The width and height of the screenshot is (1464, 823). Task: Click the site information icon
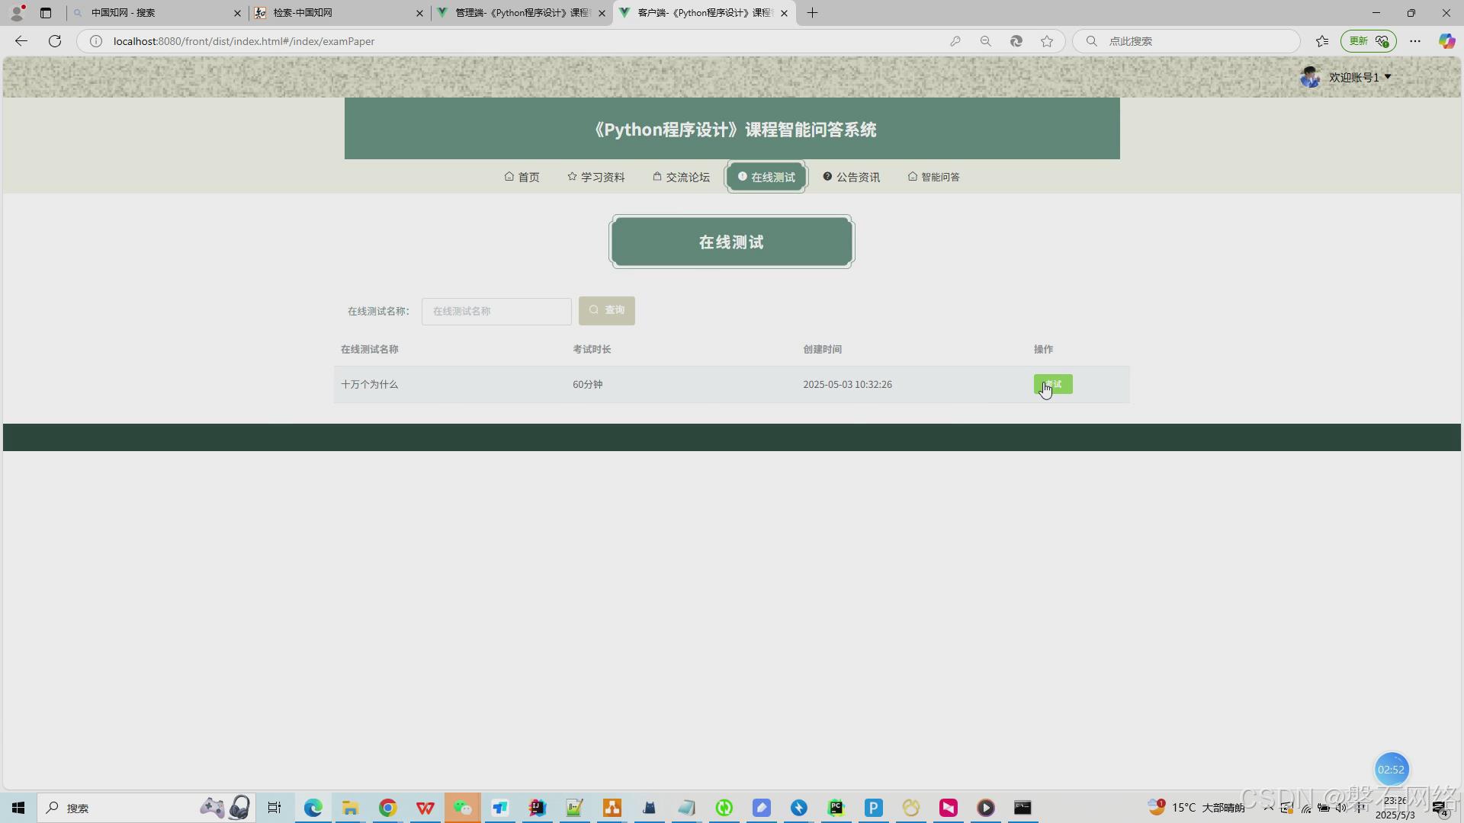(x=96, y=41)
